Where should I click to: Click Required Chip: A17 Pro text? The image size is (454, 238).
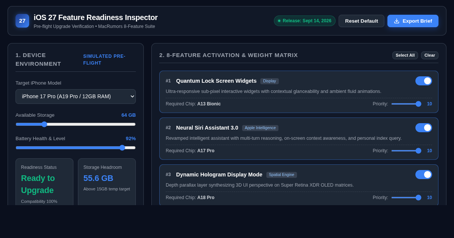[190, 151]
